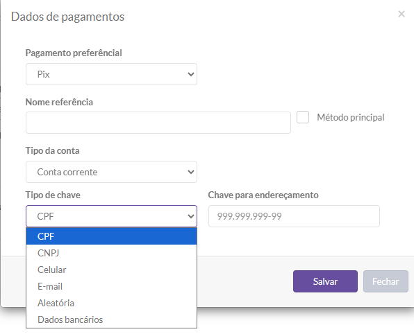Select the E-mail key option
Image resolution: width=414 pixels, height=334 pixels.
(x=111, y=286)
